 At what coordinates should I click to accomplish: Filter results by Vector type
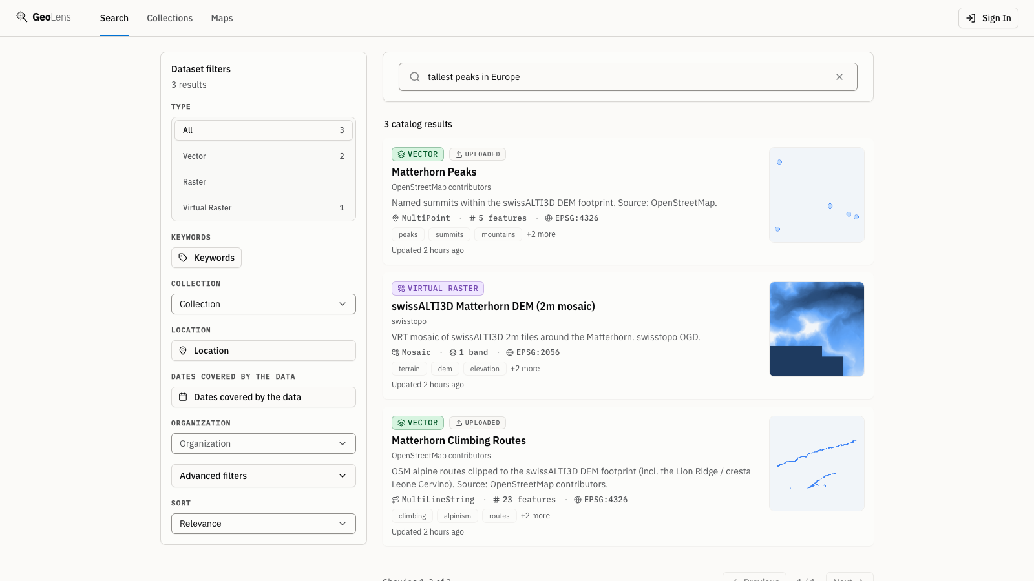[264, 156]
